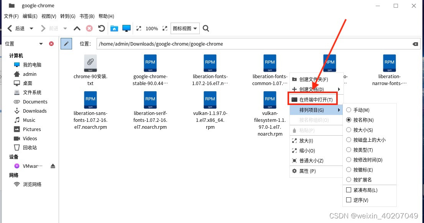Select vulkan-1.1.97.0-1.el7.x86_64 RPM icon
The width and height of the screenshot is (424, 223).
[x=210, y=100]
